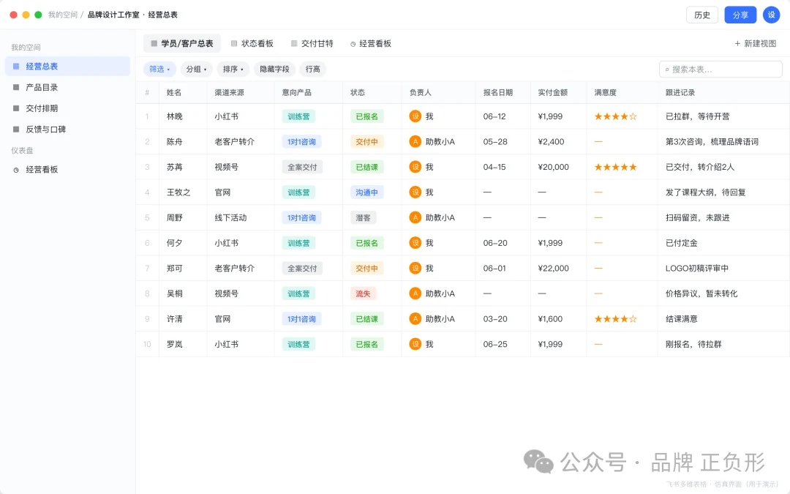Viewport: 790px width, 494px height.
Task: Click the 我的空间 breadcrumb link
Action: 62,15
